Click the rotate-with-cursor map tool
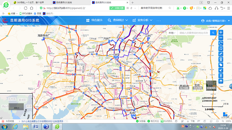This screenshot has width=232, height=130. 221,49
